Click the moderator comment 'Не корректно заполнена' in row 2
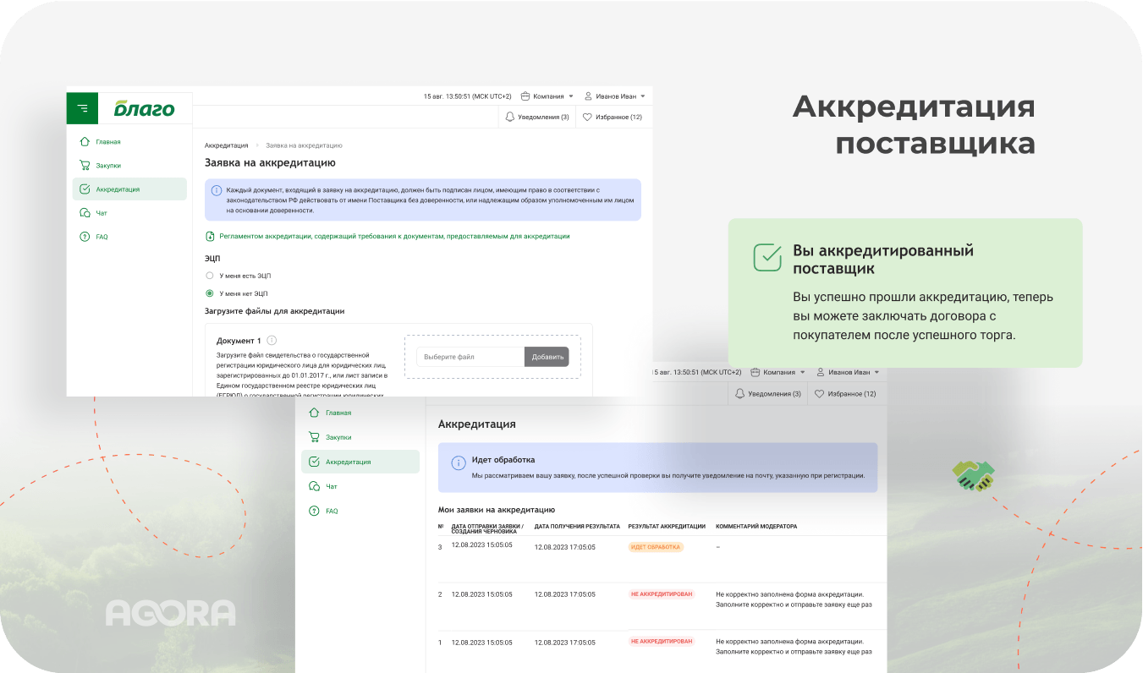1143x673 pixels. [794, 599]
